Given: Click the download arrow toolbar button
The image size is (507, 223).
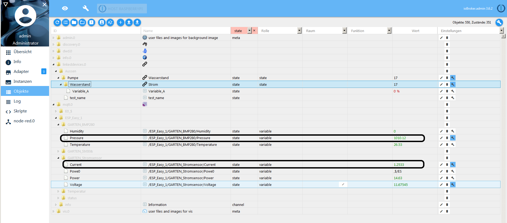Looking at the screenshot, I should click(x=137, y=22).
